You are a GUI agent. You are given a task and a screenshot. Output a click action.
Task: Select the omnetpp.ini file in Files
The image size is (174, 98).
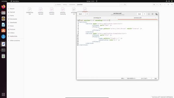74,11
